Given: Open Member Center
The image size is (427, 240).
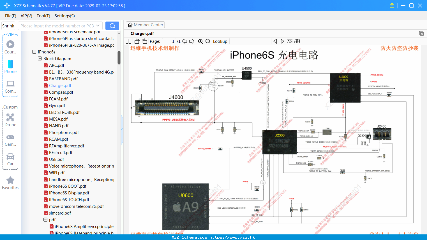Looking at the screenshot, I should coord(145,25).
